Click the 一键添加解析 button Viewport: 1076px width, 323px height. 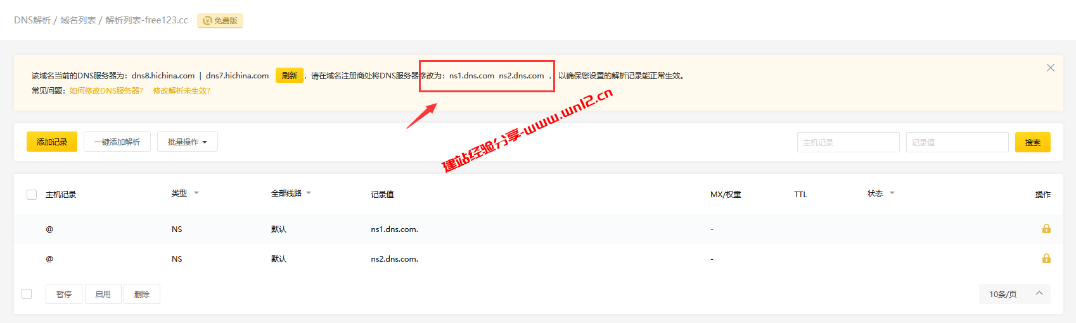tap(117, 142)
